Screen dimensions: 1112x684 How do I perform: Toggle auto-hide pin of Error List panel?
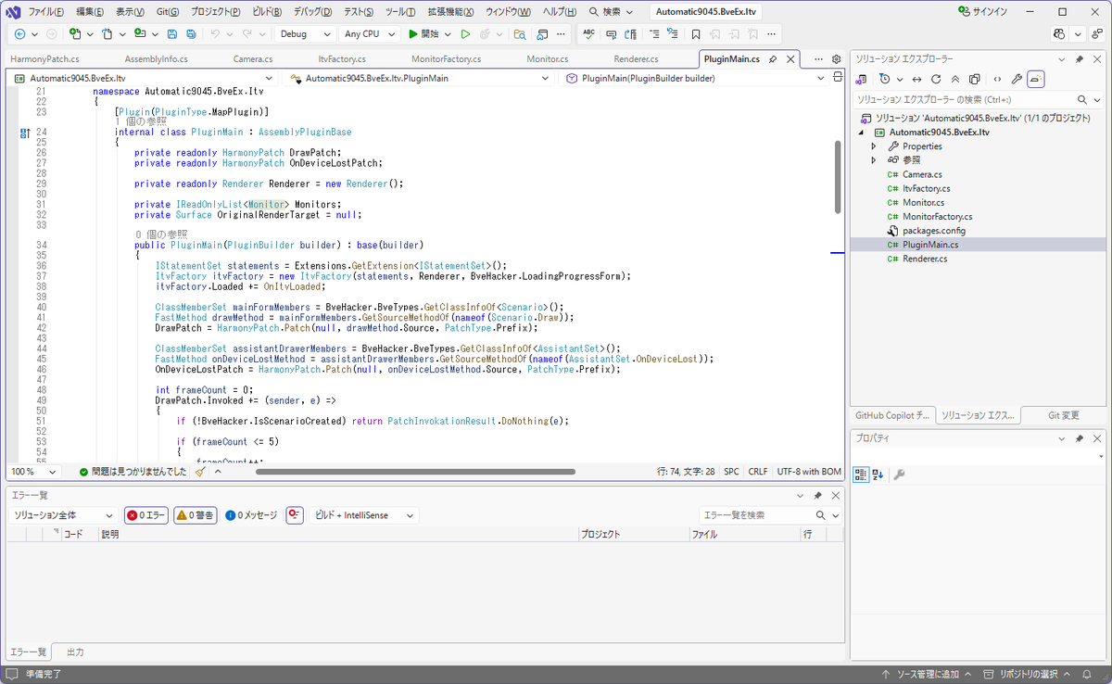click(x=817, y=496)
